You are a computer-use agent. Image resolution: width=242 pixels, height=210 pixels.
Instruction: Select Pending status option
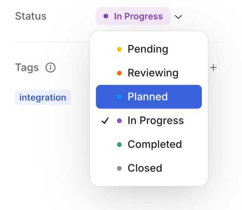tap(148, 49)
